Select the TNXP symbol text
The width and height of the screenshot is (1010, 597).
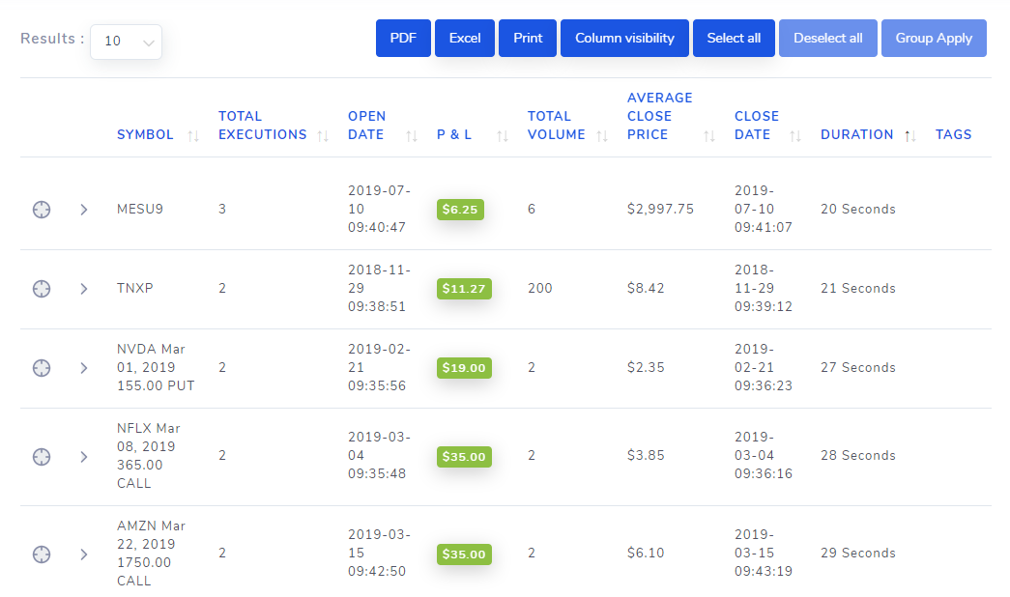click(134, 289)
